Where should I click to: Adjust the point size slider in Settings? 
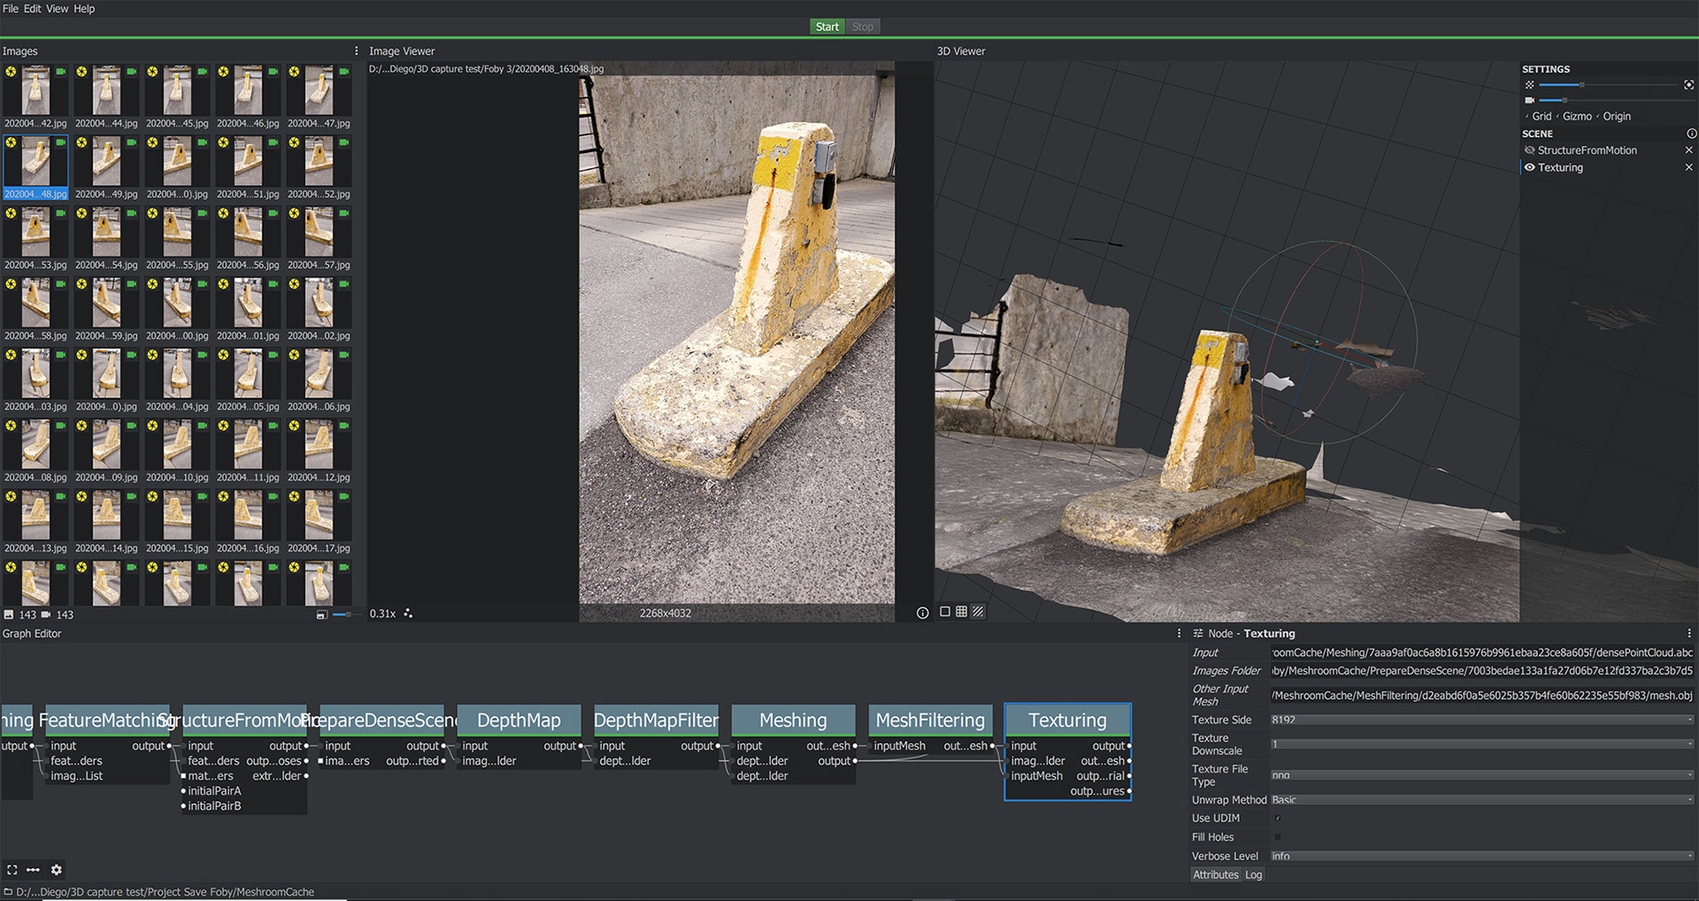coord(1581,85)
